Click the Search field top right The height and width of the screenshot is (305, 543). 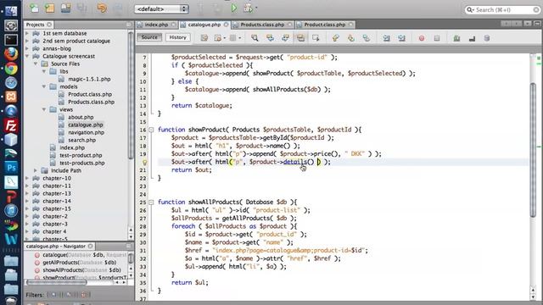pos(502,9)
